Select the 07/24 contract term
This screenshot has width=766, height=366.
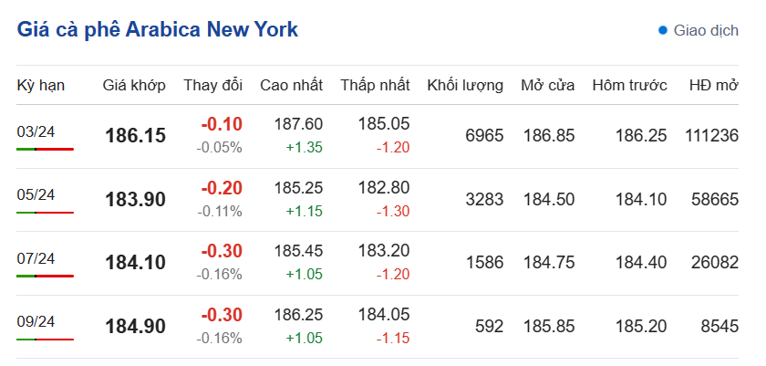(x=36, y=258)
